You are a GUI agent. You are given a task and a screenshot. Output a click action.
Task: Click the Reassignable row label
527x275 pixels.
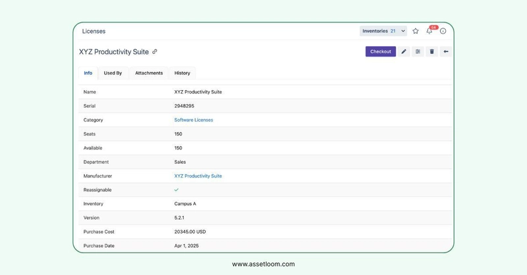pos(97,189)
